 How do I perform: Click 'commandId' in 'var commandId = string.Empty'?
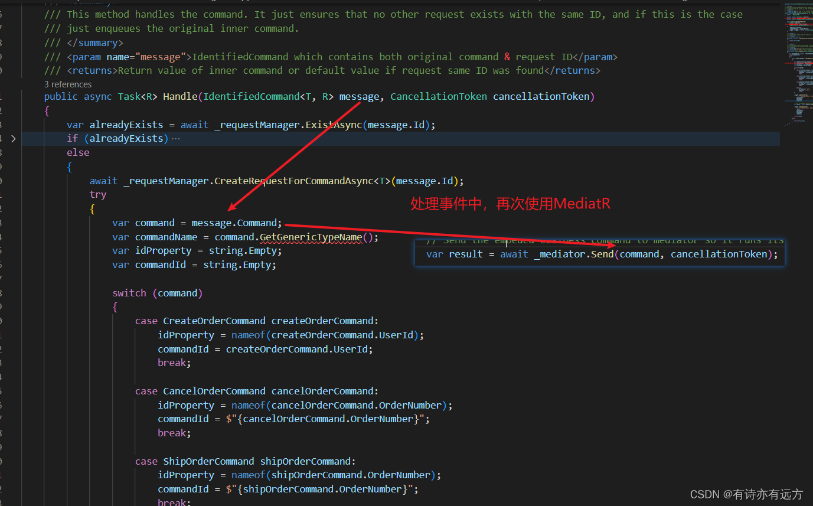click(x=161, y=265)
